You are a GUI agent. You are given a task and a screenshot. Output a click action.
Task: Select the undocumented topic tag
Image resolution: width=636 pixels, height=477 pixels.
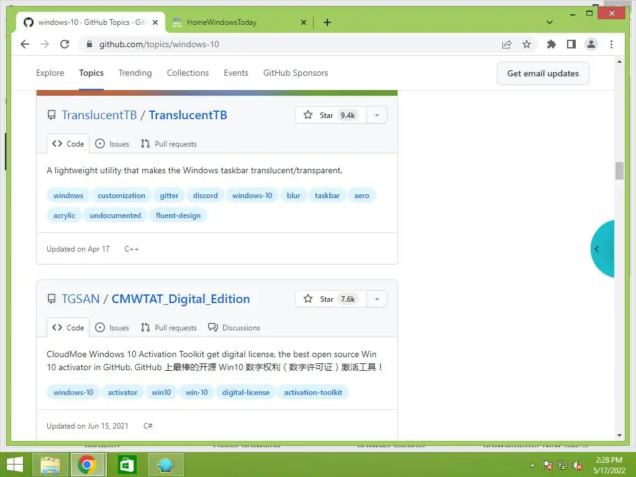click(115, 216)
